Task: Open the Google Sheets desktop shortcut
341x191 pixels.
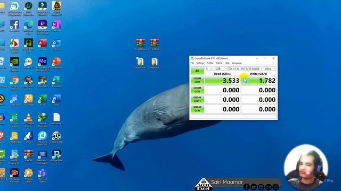Action: coord(14,120)
